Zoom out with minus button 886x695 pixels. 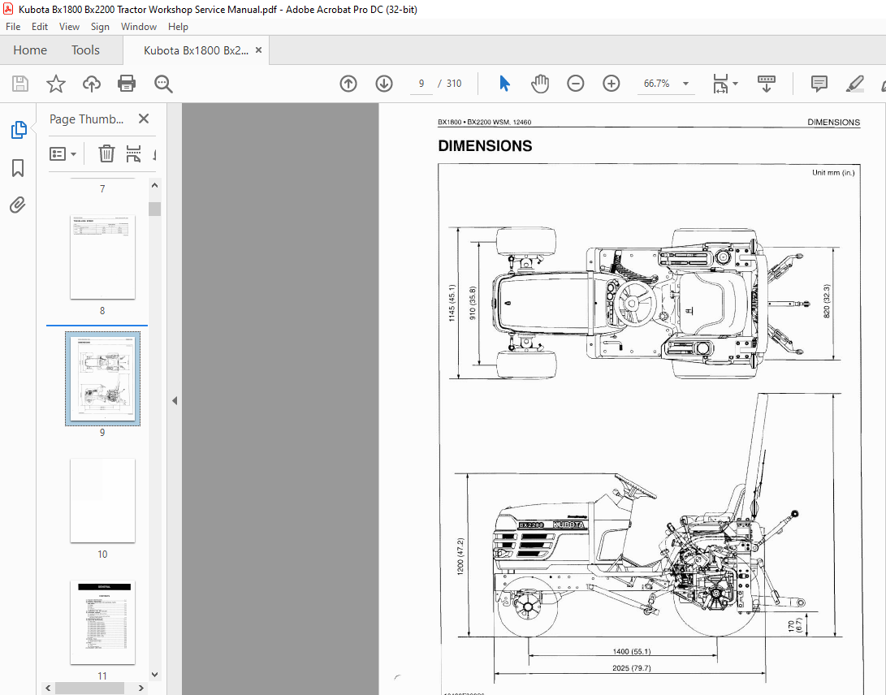coord(575,84)
